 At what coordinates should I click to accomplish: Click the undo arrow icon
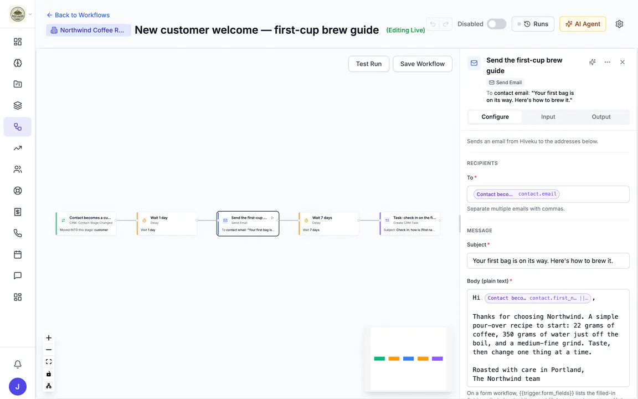point(433,24)
